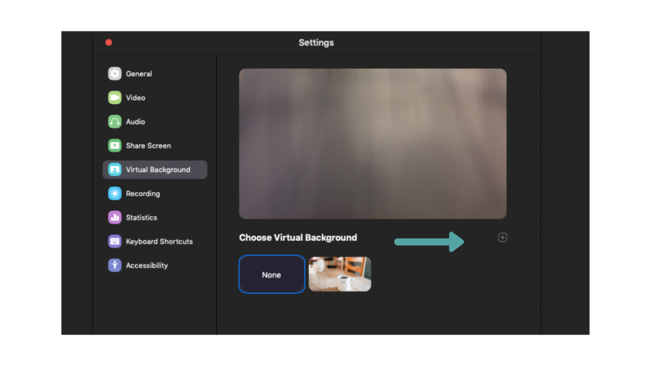Show the Recording settings

coord(143,193)
